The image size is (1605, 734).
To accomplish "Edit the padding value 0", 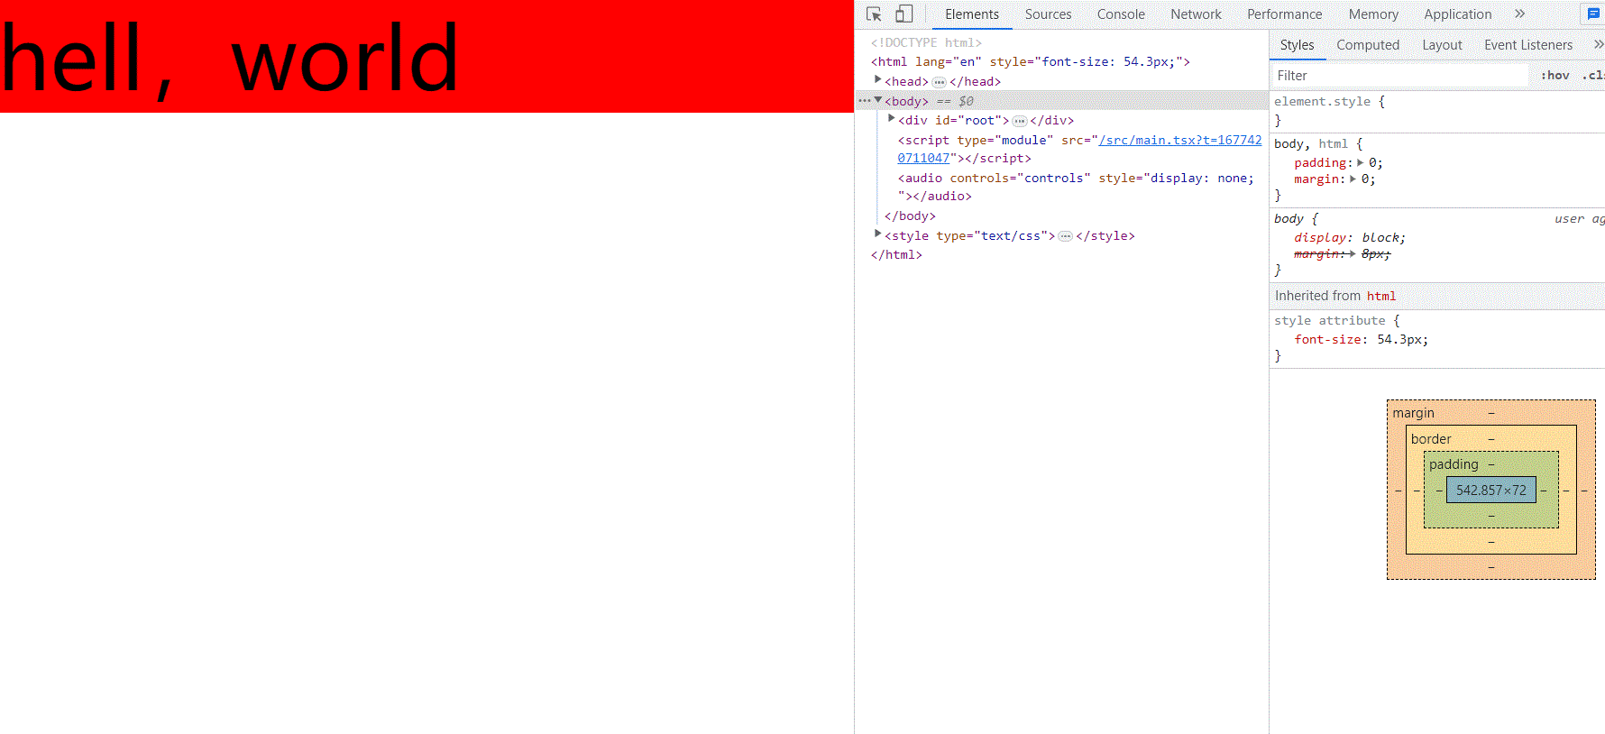I will 1373,163.
